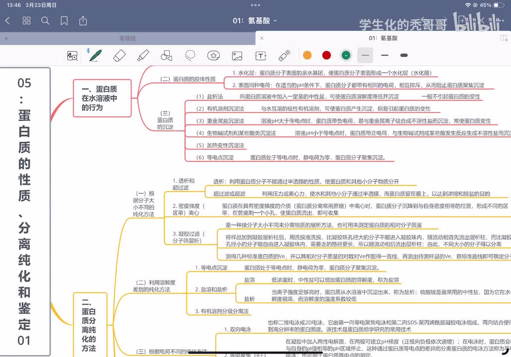
Task: Select the Pen tool
Action: 95,56
